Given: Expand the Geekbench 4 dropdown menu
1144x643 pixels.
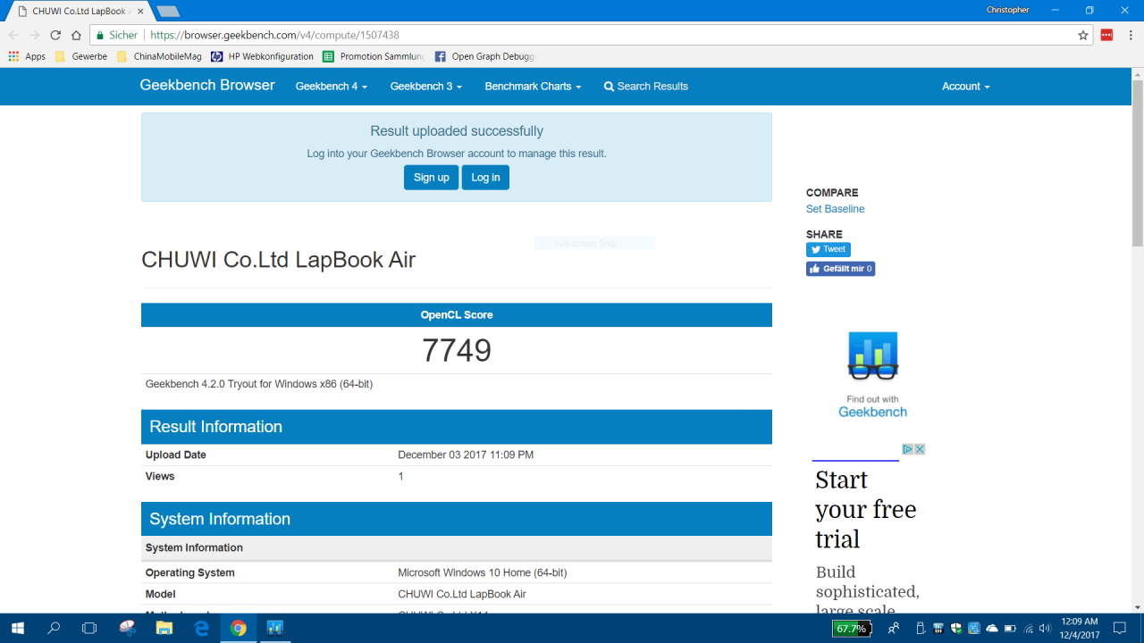Looking at the screenshot, I should pos(331,87).
